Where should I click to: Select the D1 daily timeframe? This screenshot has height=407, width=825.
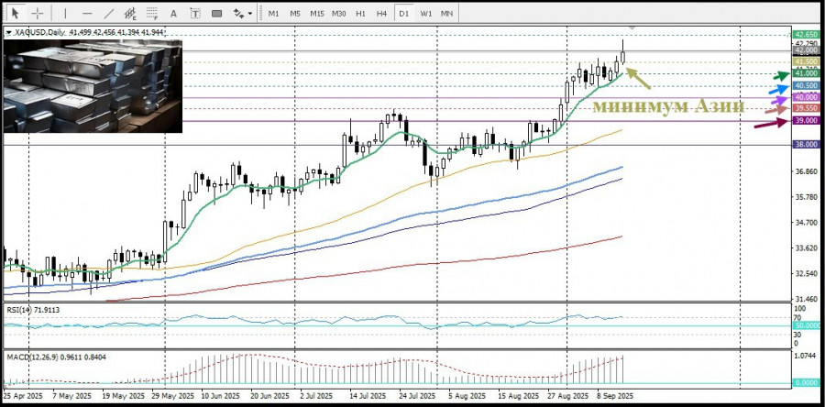(404, 14)
